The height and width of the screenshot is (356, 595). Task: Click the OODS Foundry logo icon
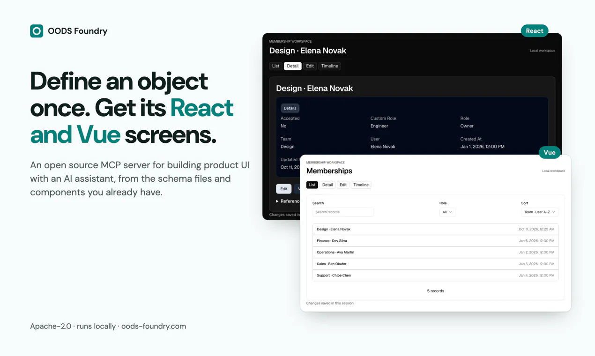[x=37, y=31]
